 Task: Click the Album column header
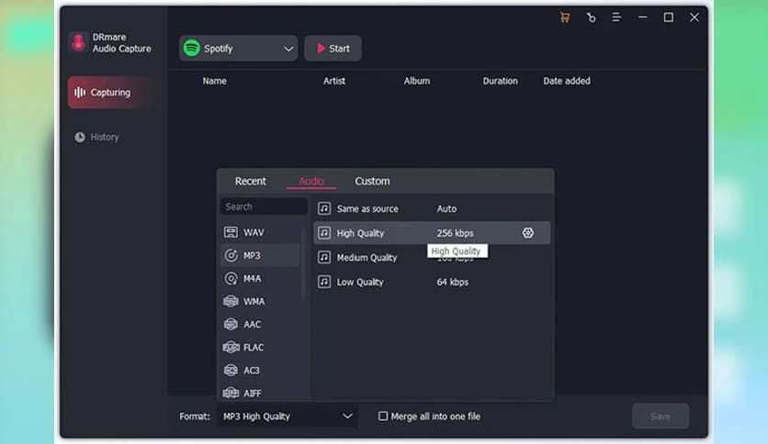pos(417,81)
